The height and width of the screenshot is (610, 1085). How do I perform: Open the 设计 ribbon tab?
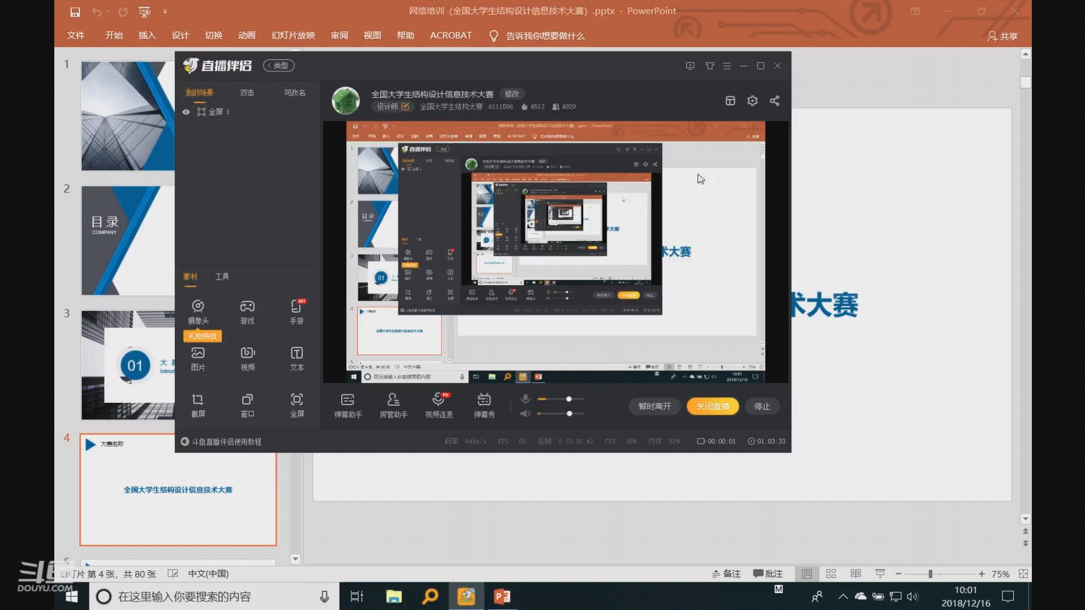180,35
